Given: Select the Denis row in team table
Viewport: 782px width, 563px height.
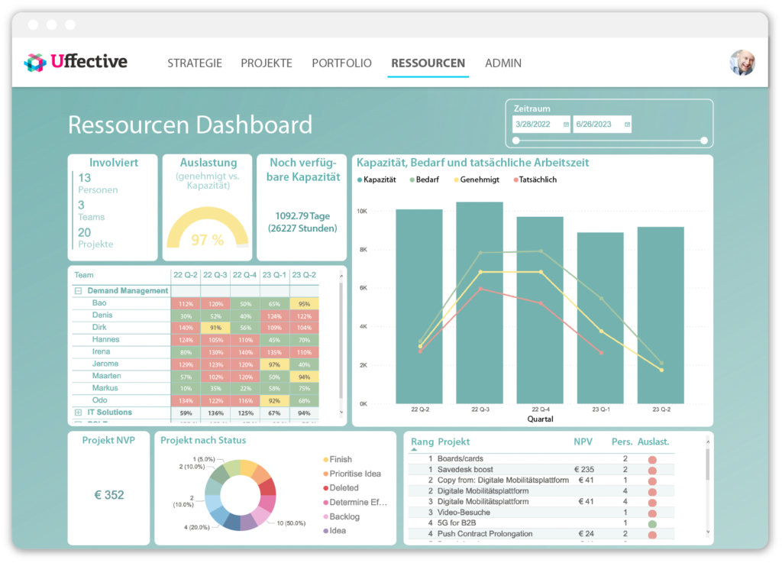Looking at the screenshot, I should click(195, 315).
